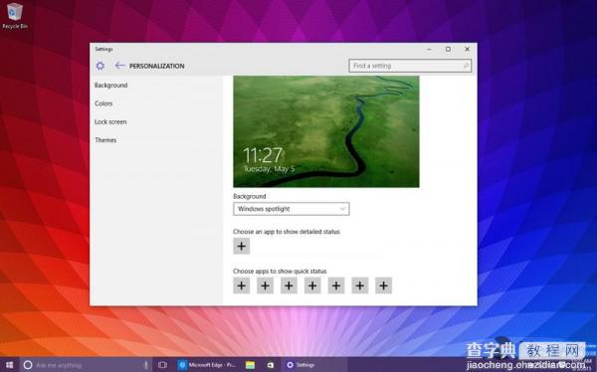
Task: Add seventh quick status app slot
Action: point(383,285)
